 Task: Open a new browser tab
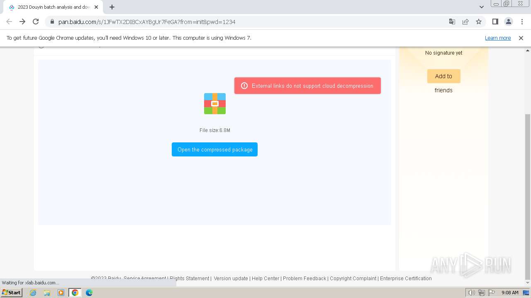click(112, 7)
